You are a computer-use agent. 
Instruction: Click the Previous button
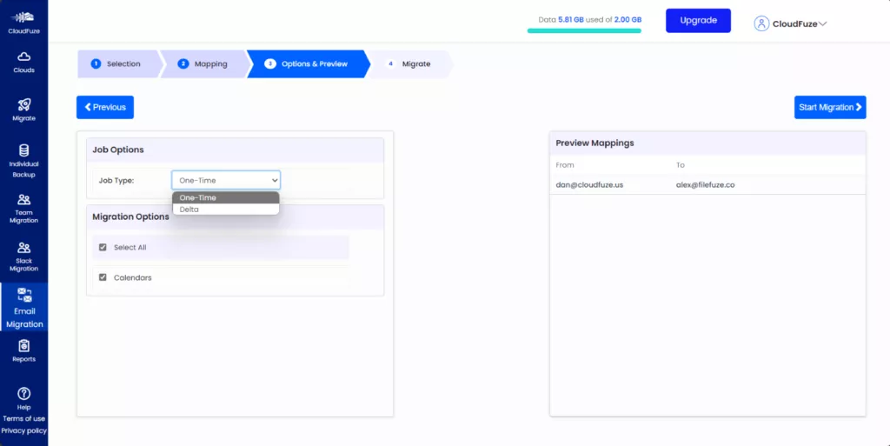[105, 107]
